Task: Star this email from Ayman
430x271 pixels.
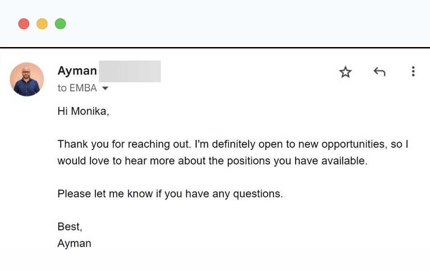Action: [x=345, y=72]
